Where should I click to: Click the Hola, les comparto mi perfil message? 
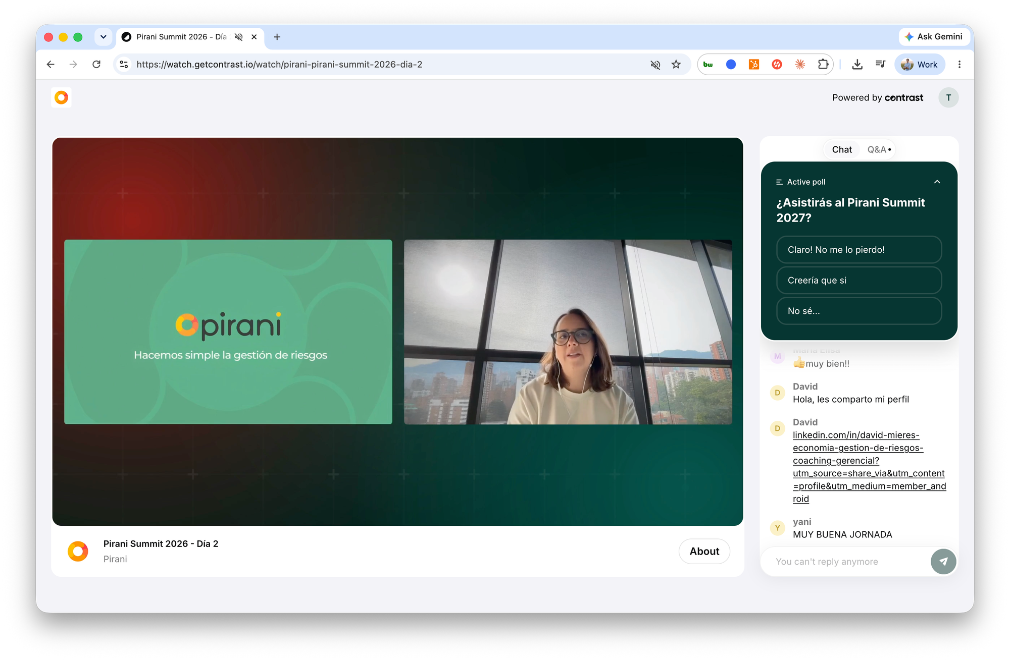coord(851,399)
